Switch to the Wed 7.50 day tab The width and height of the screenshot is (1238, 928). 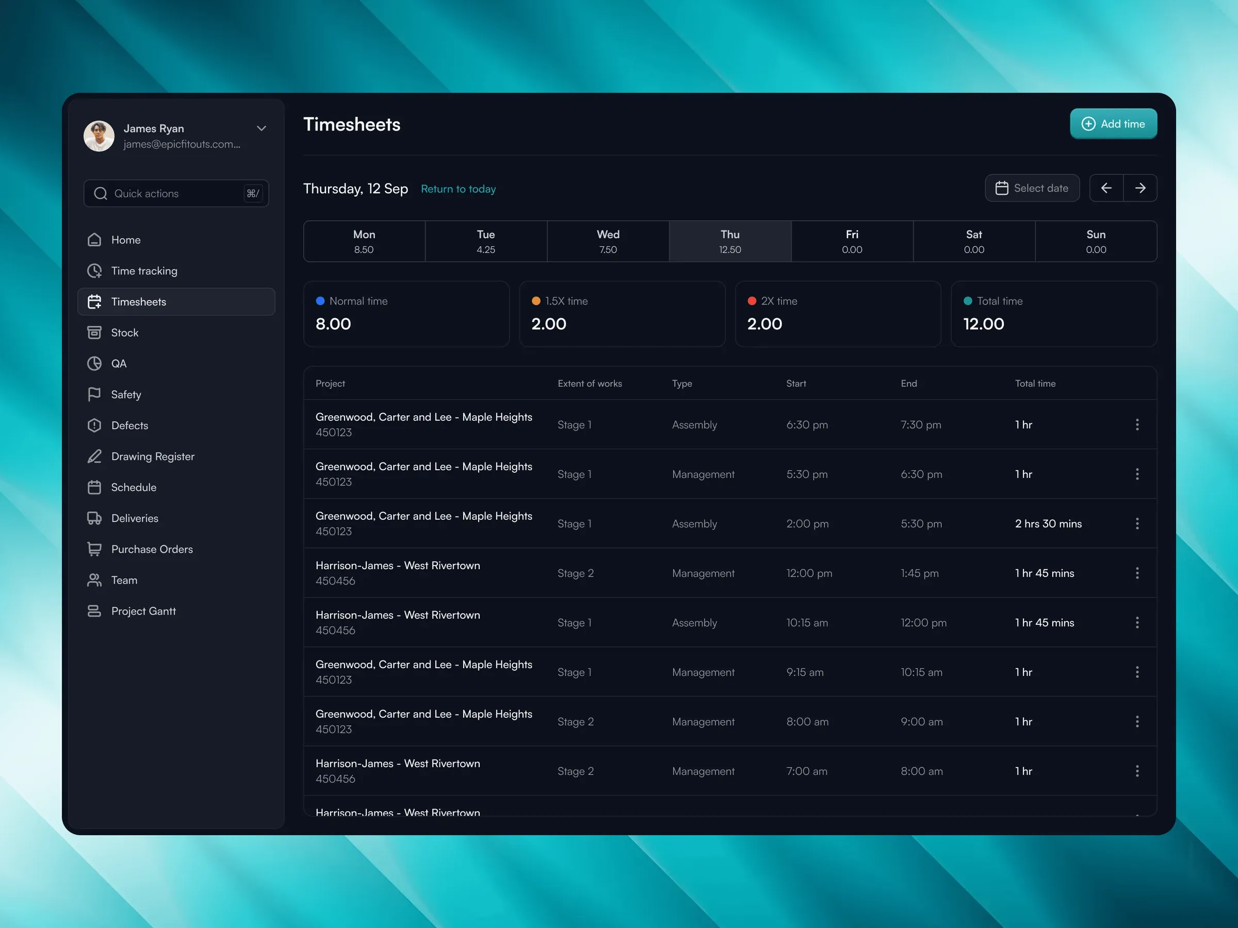608,241
